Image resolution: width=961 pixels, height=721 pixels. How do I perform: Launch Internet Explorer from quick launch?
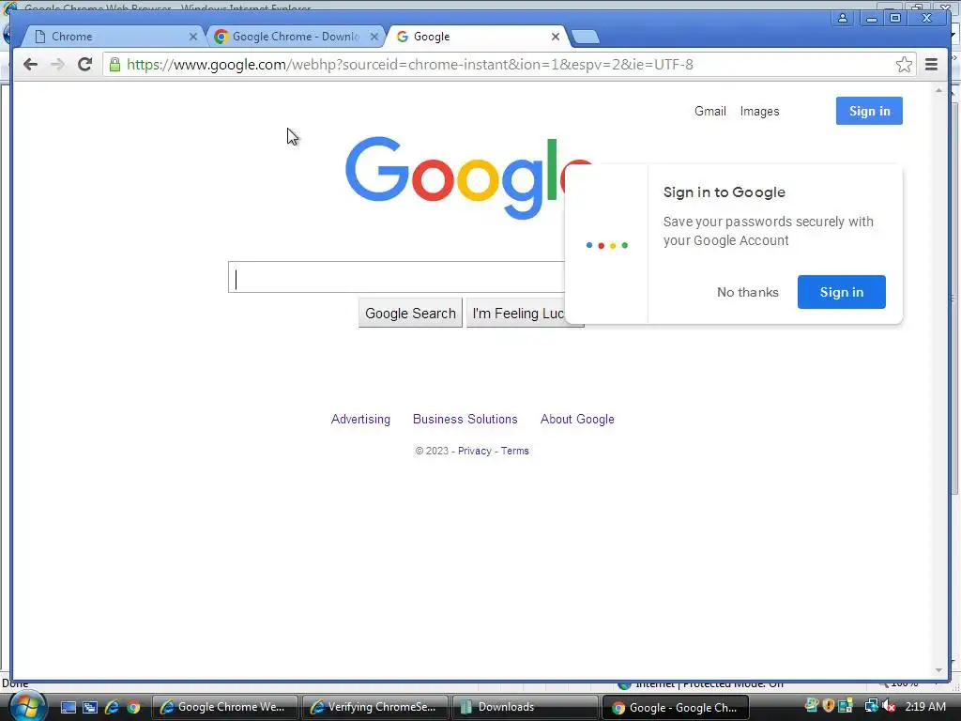[x=113, y=707]
